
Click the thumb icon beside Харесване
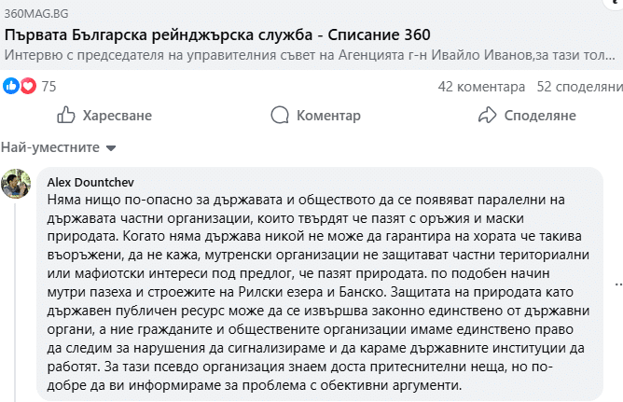(x=66, y=116)
